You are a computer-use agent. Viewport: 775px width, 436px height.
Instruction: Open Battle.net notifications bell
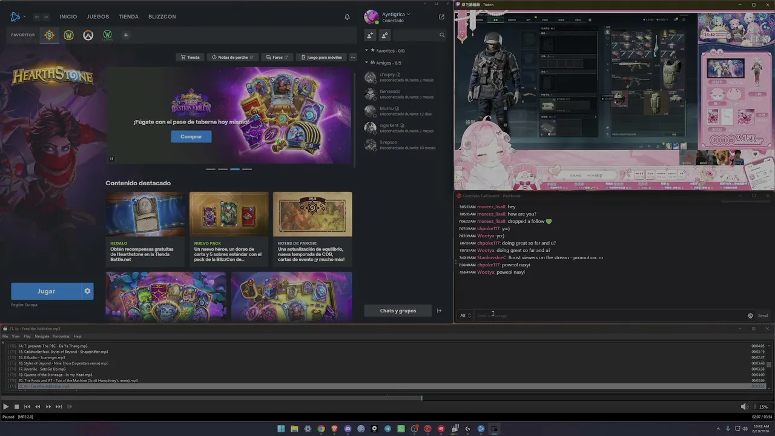tap(347, 17)
